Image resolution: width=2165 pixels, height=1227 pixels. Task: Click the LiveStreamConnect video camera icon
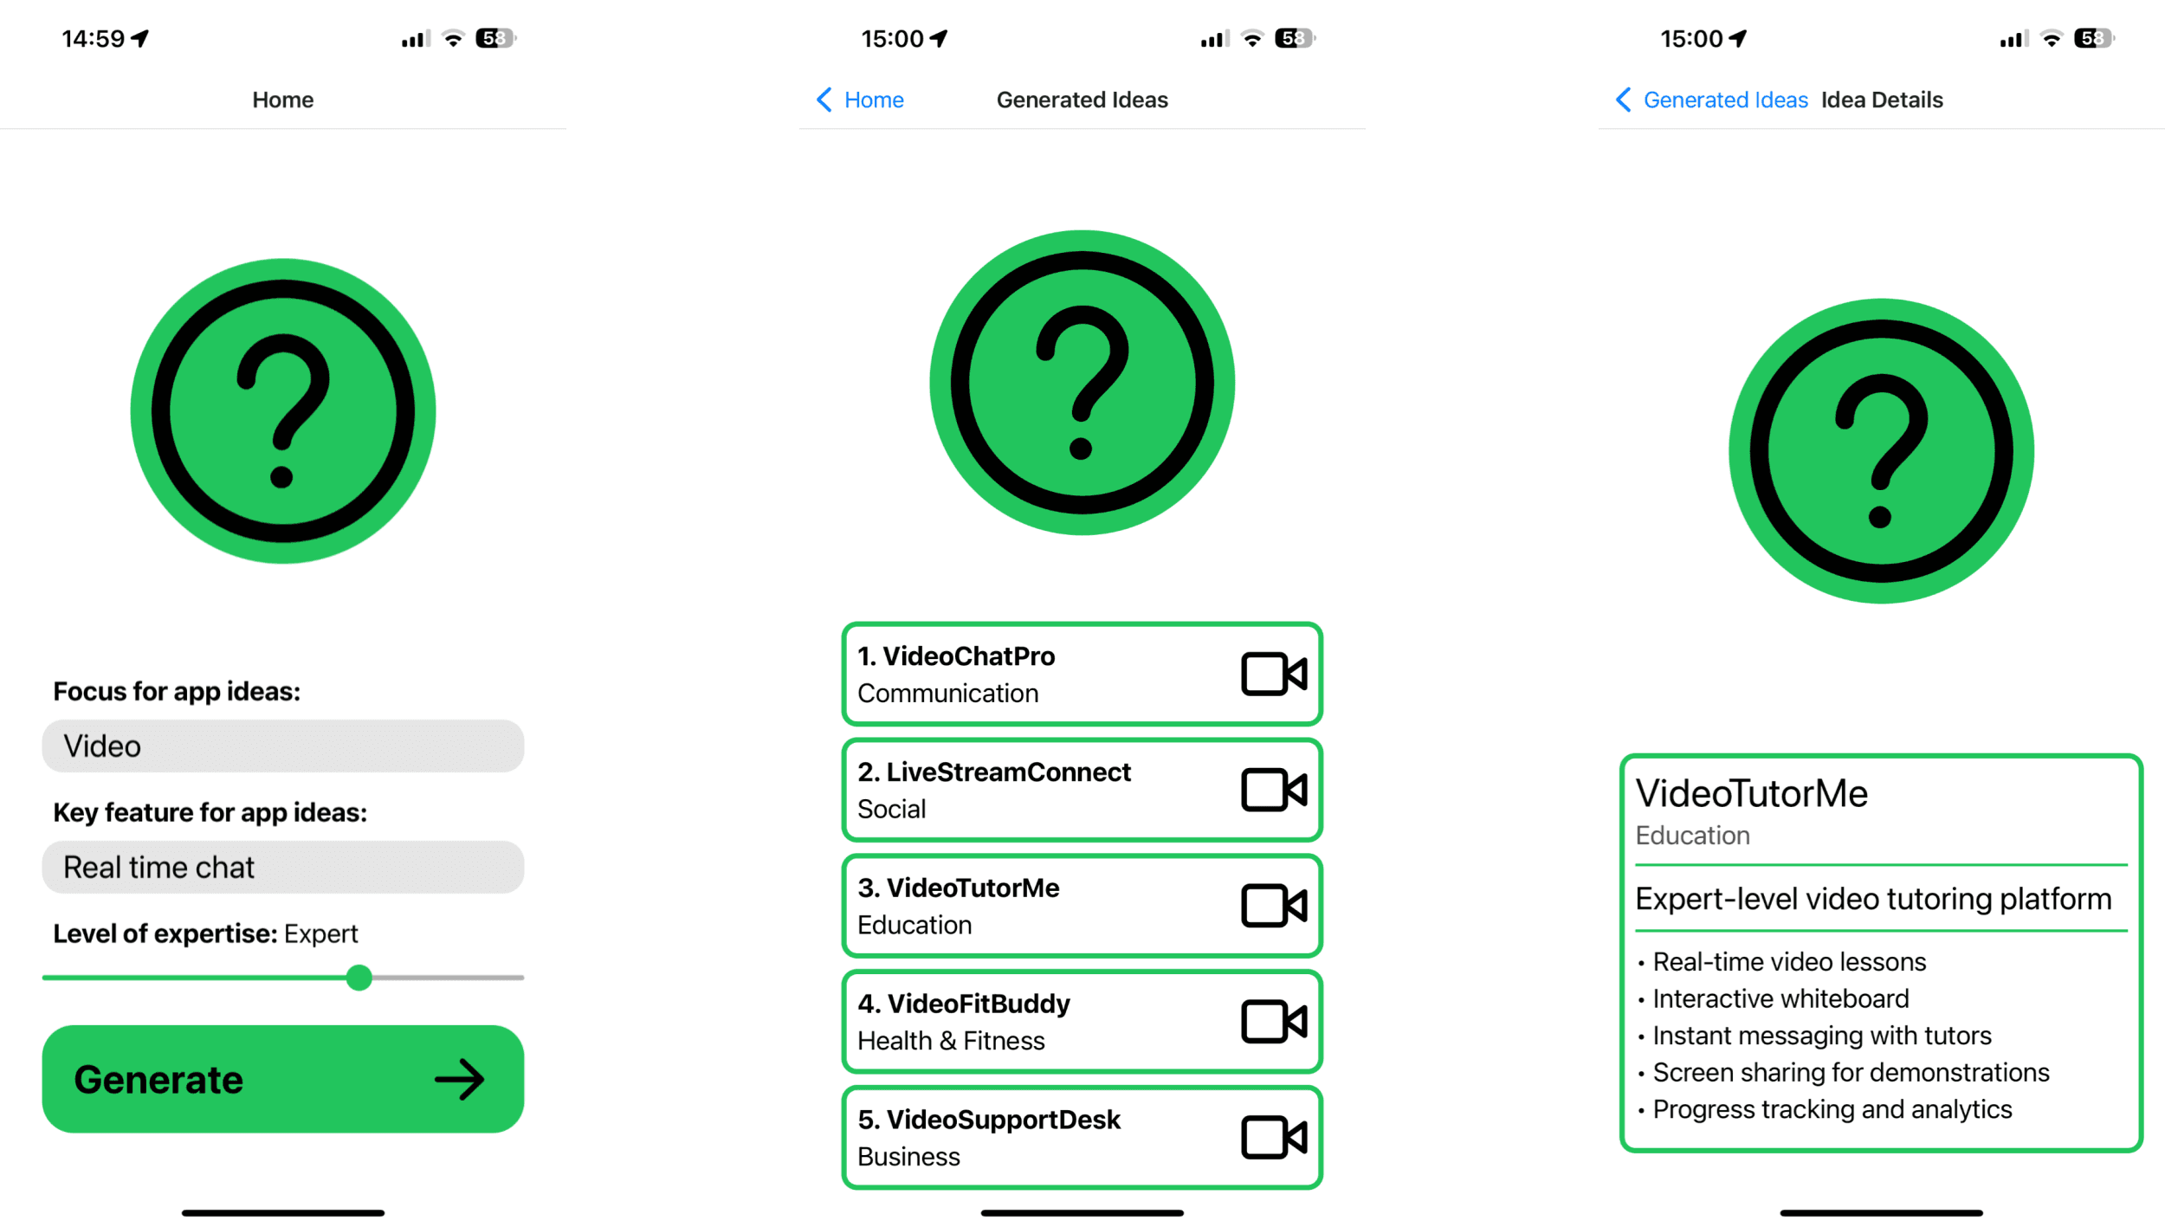pyautogui.click(x=1271, y=790)
